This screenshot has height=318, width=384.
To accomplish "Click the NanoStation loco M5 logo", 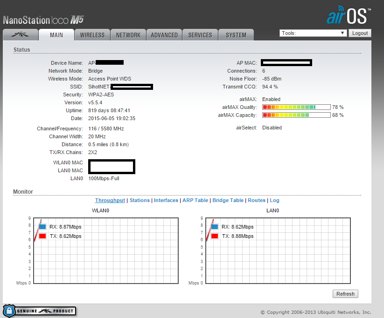I will tap(43, 20).
